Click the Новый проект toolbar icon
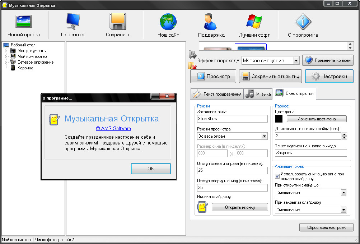This screenshot has width=360, height=244. pyautogui.click(x=24, y=22)
